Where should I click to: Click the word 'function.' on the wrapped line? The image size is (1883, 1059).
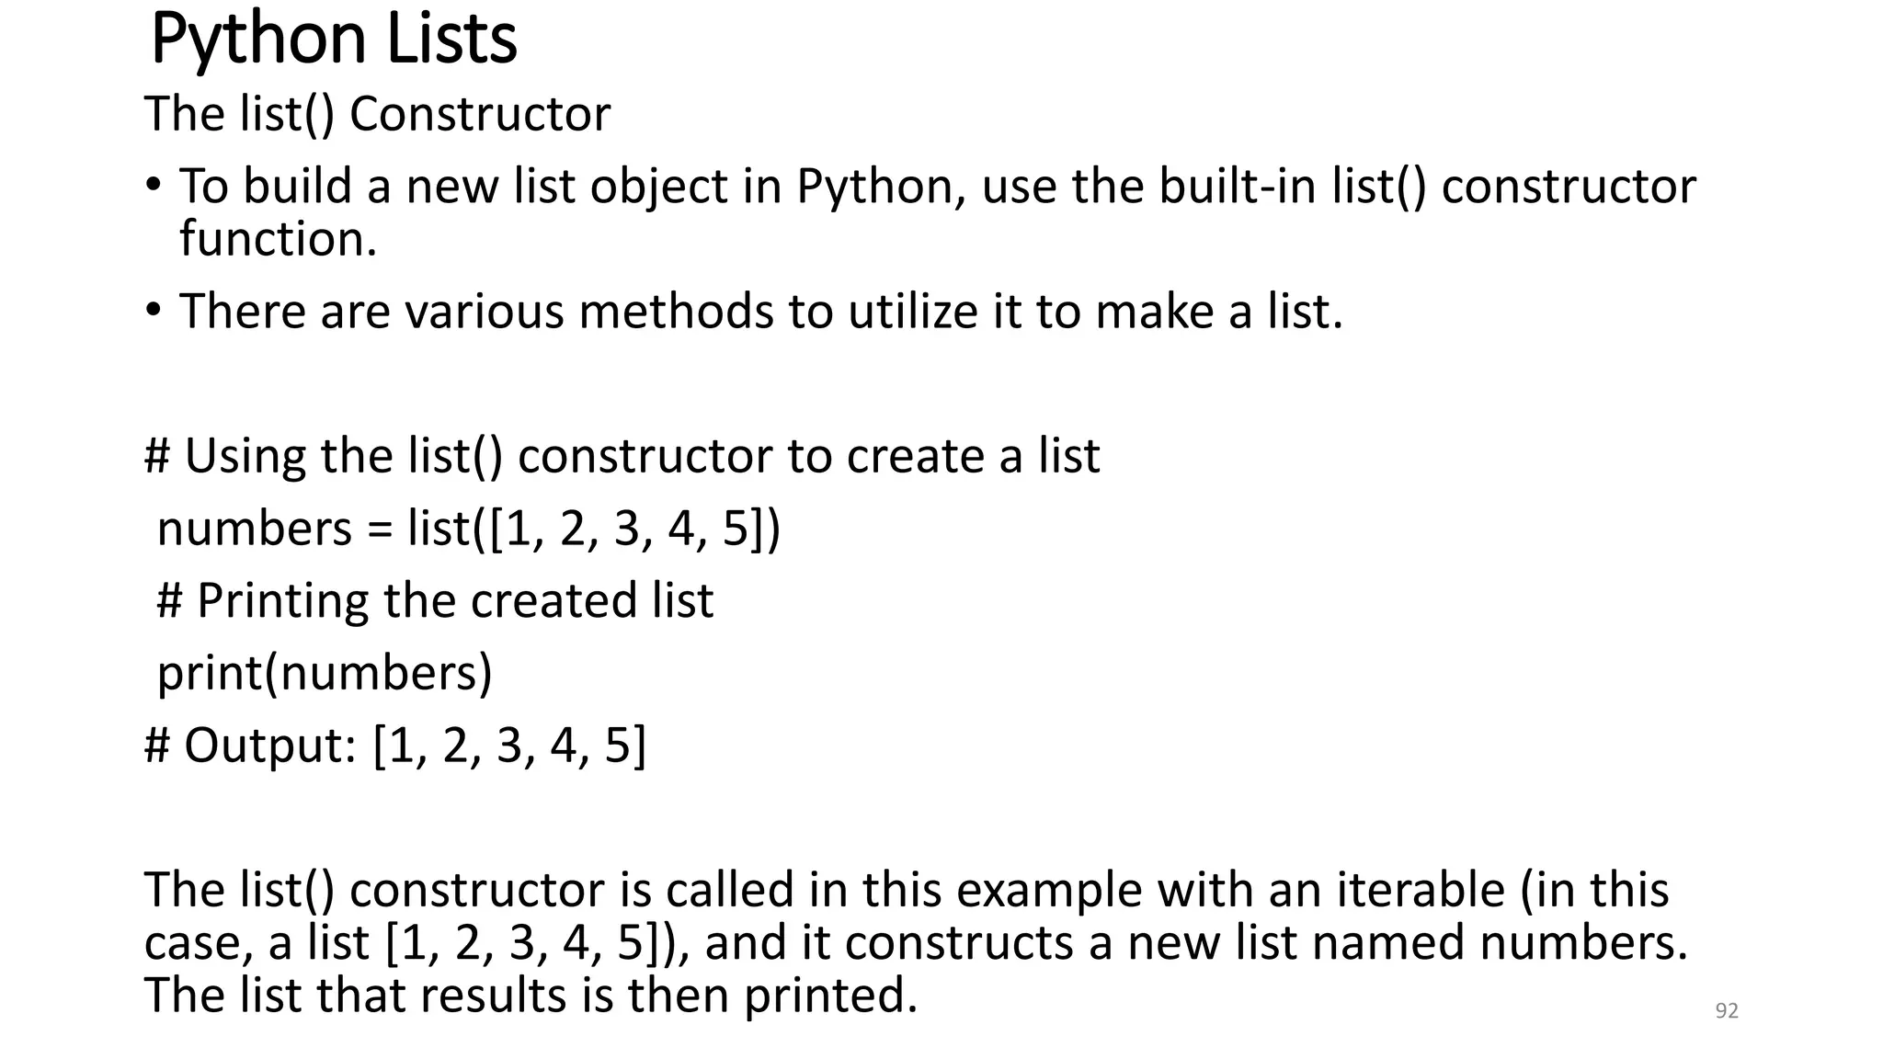[278, 239]
